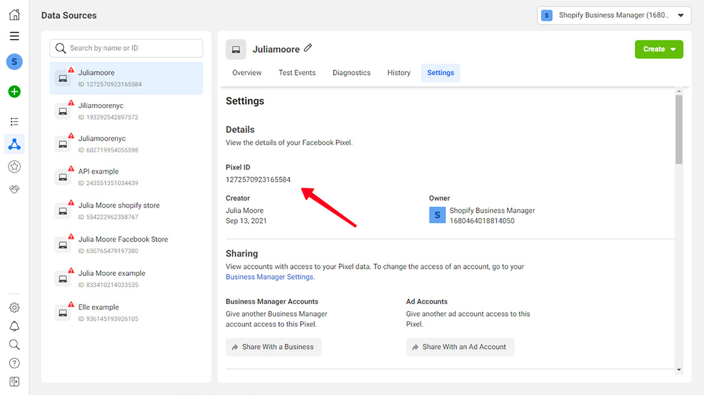This screenshot has height=395, width=704.
Task: Select Jiliamoorenyc data source
Action: coord(126,111)
